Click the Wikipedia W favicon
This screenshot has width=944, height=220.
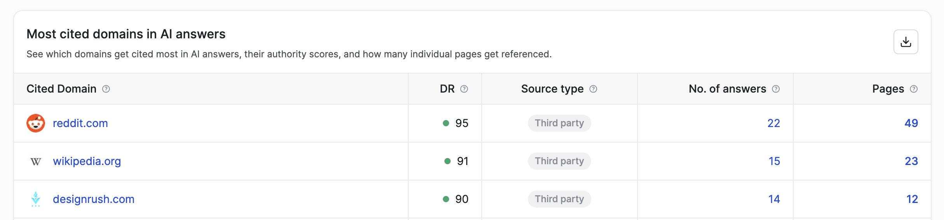point(36,161)
